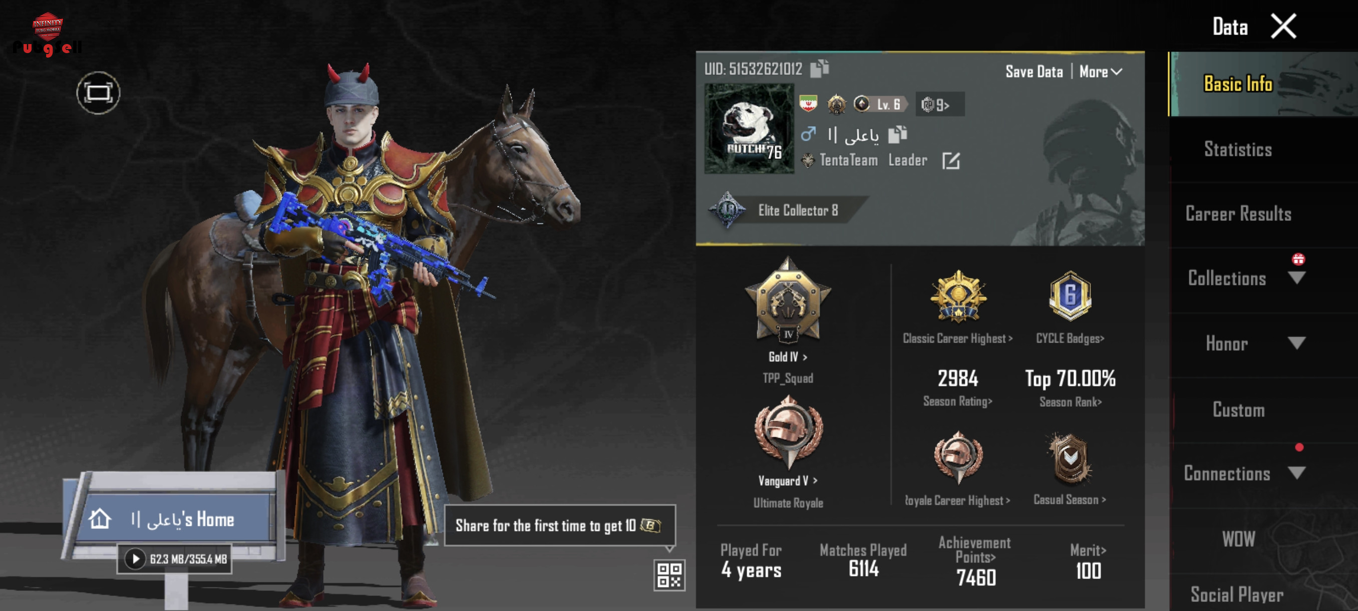Play the home download button
1358x611 pixels.
136,559
